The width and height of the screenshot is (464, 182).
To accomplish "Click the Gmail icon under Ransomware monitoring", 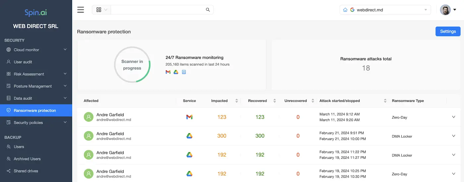I will click(x=168, y=72).
